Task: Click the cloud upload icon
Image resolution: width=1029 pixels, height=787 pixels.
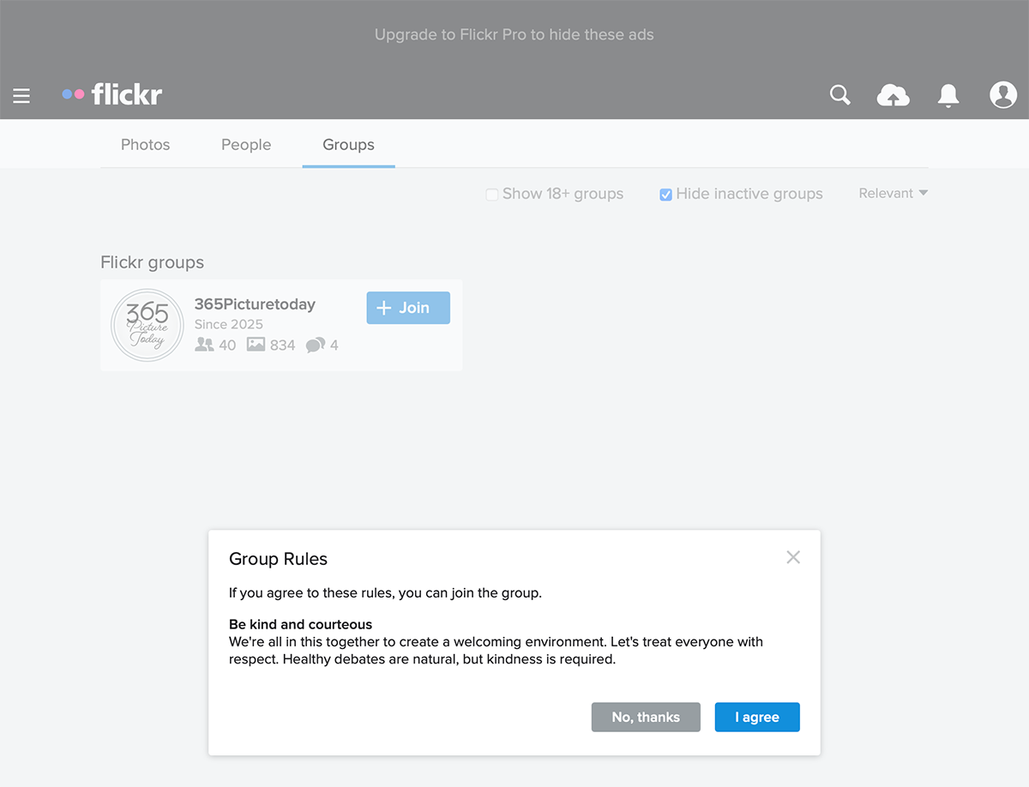Action: click(894, 95)
